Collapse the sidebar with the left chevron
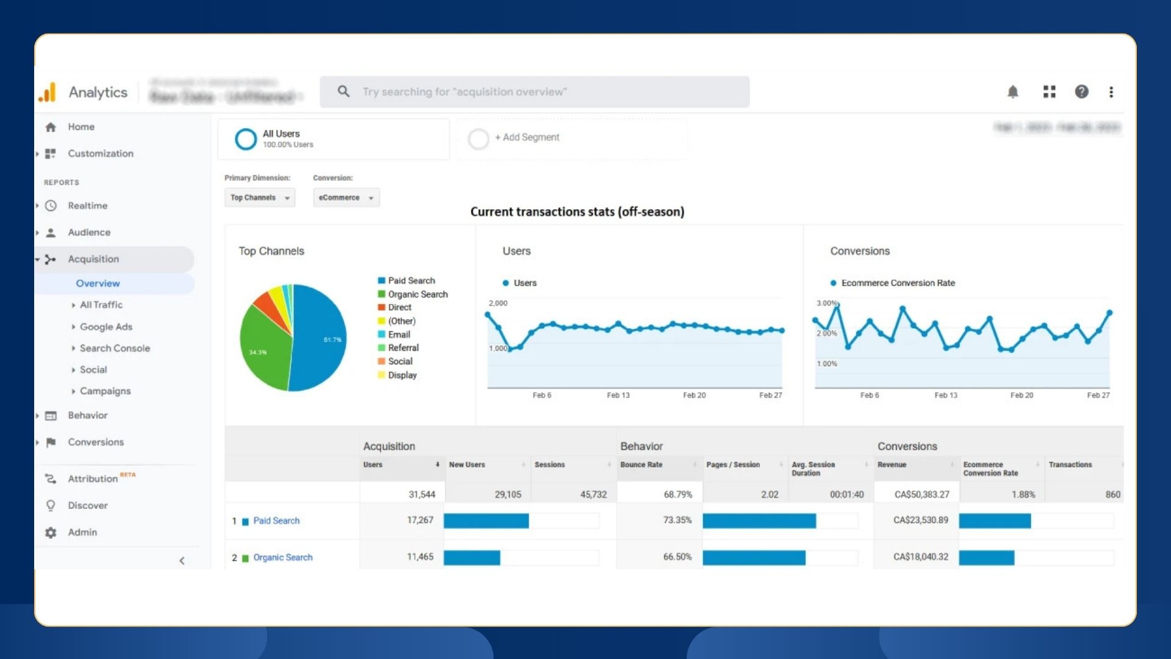Screen dimensions: 1171x659 click(182, 561)
